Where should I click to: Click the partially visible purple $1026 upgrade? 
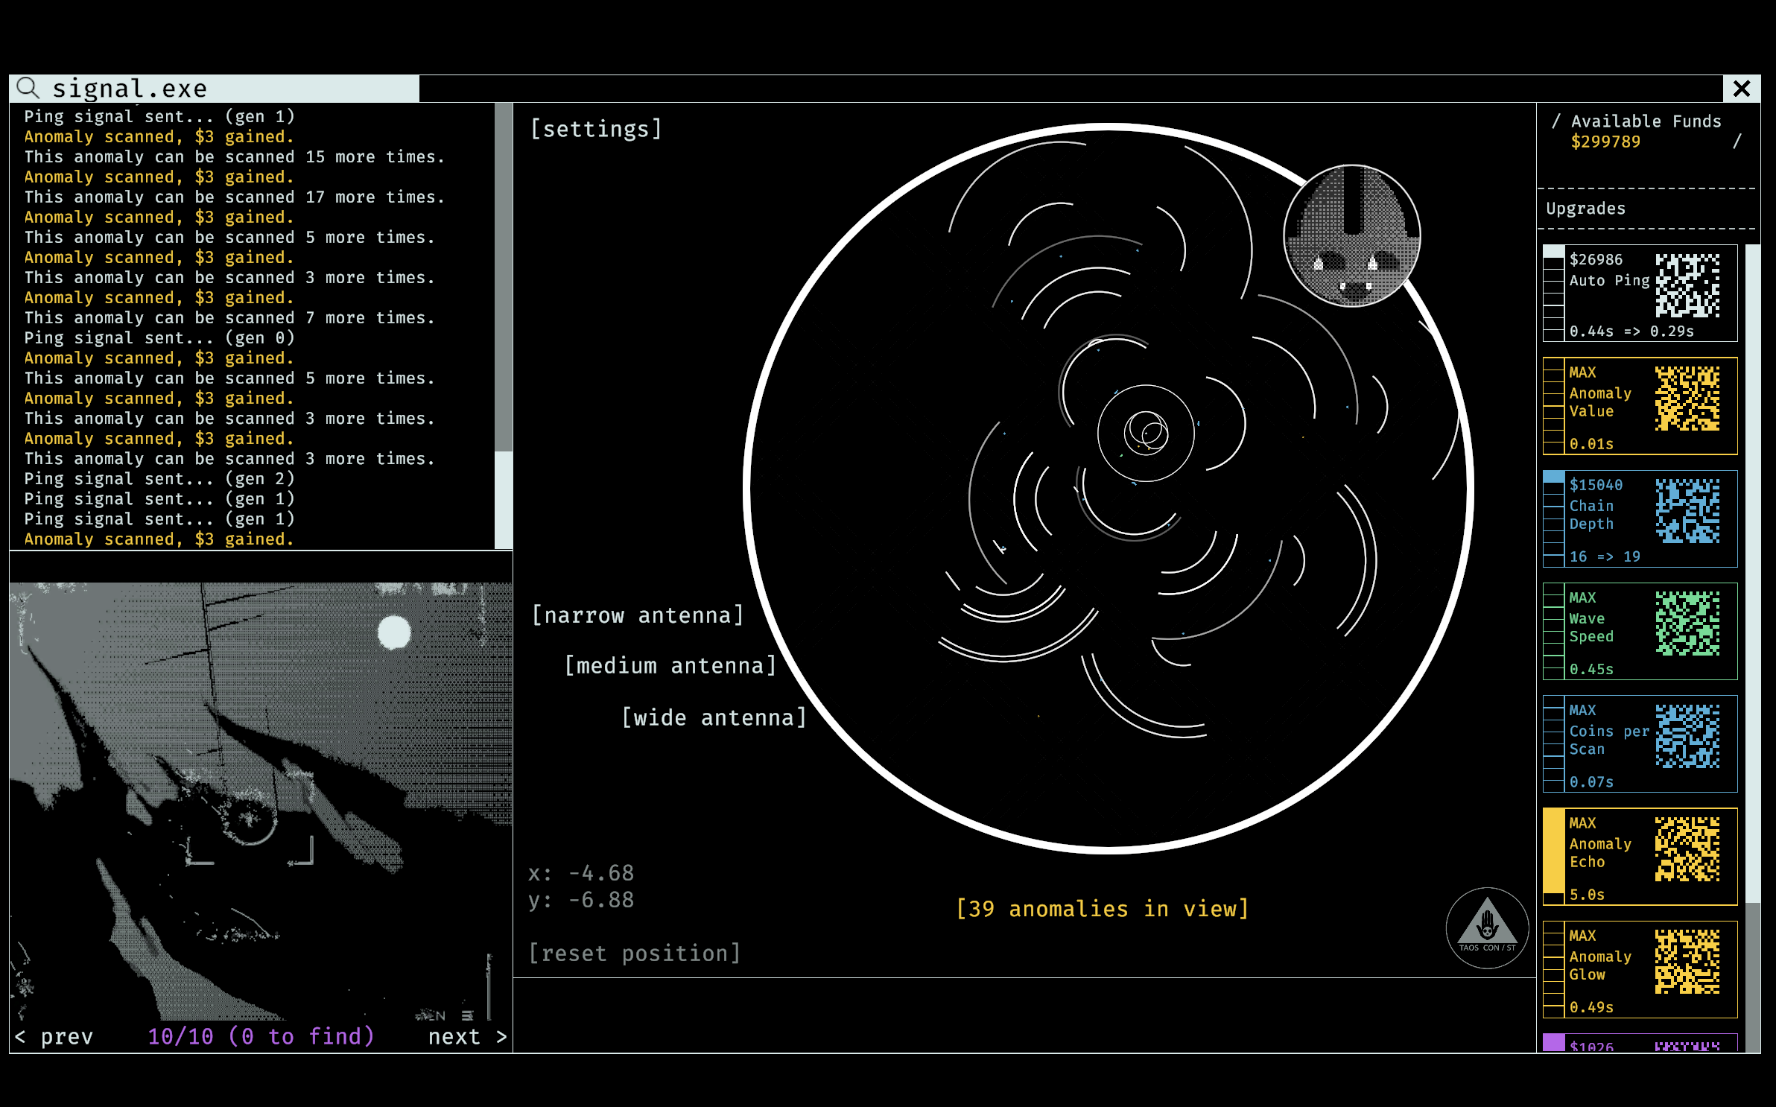coord(1640,1043)
